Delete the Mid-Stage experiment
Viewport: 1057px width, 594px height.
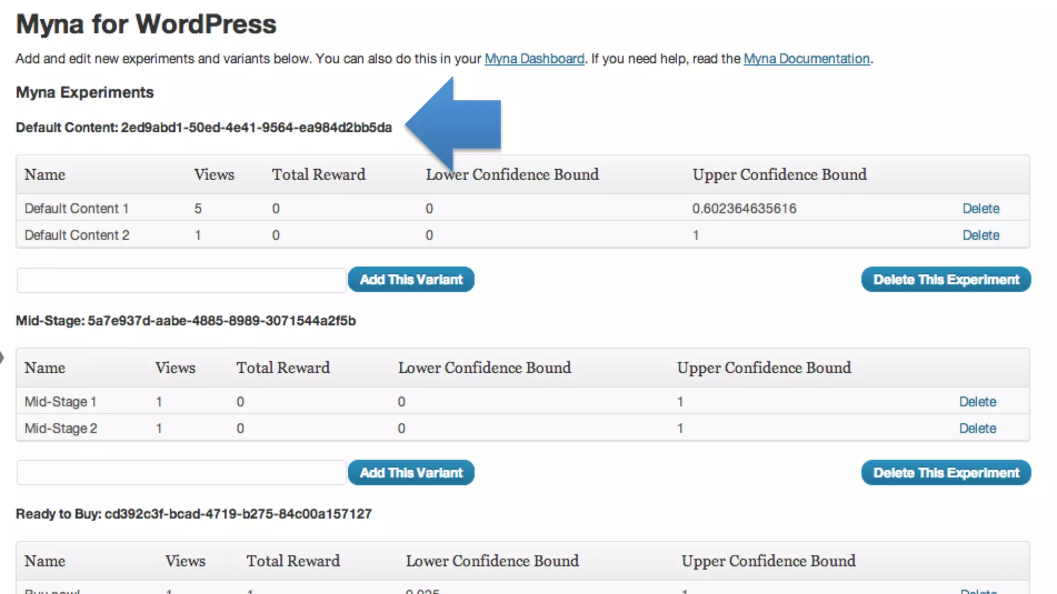coord(946,473)
